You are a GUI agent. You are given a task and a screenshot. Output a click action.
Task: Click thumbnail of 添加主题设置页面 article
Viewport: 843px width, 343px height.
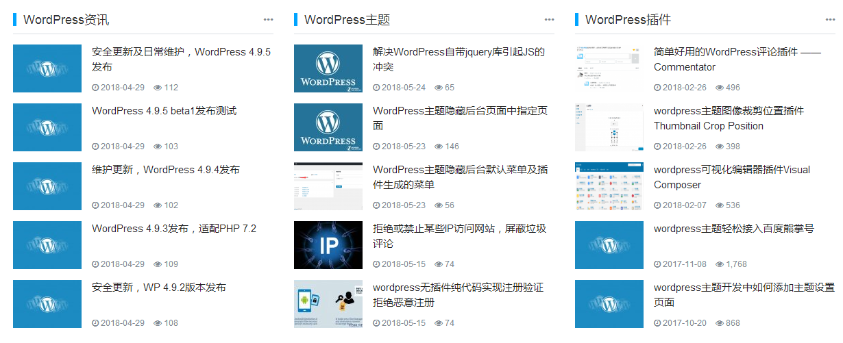point(609,304)
